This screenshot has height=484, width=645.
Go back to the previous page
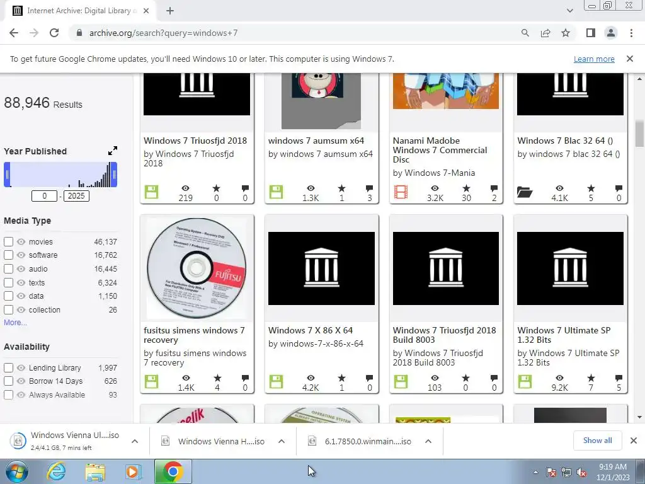(x=14, y=33)
